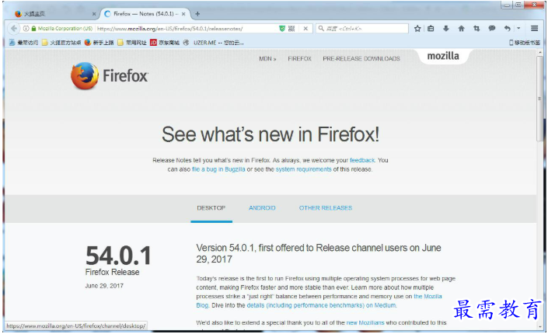Click the QR code icon in address bar
The image size is (548, 334).
[291, 29]
